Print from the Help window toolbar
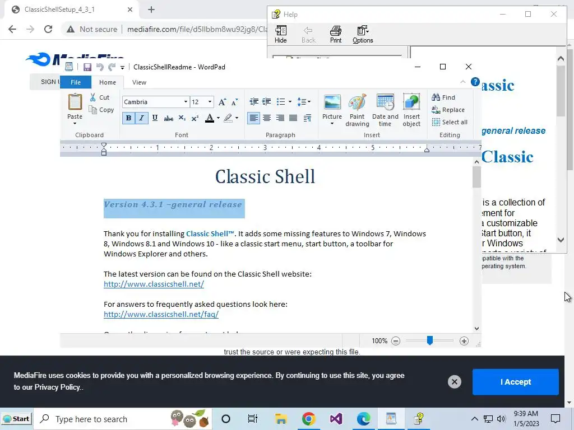The image size is (574, 430). pyautogui.click(x=336, y=34)
